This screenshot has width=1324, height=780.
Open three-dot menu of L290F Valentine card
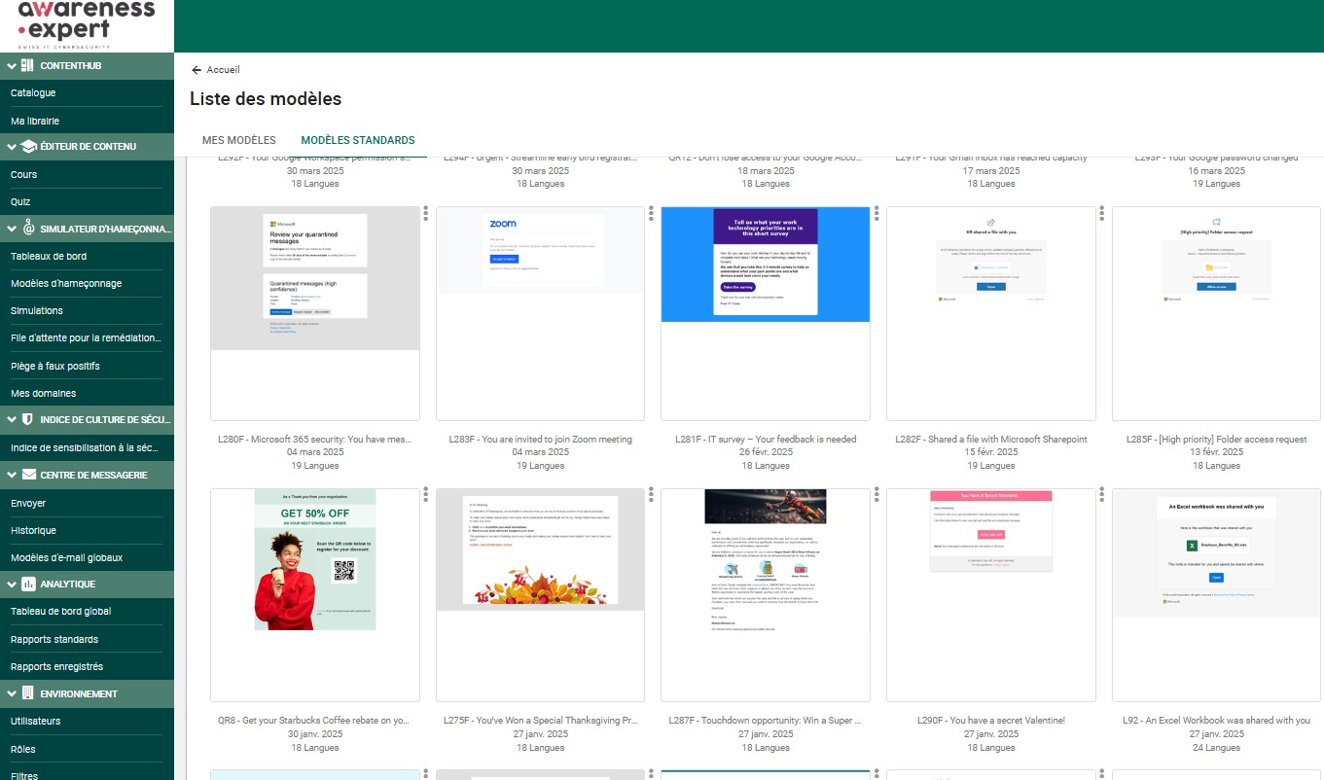[x=1102, y=497]
